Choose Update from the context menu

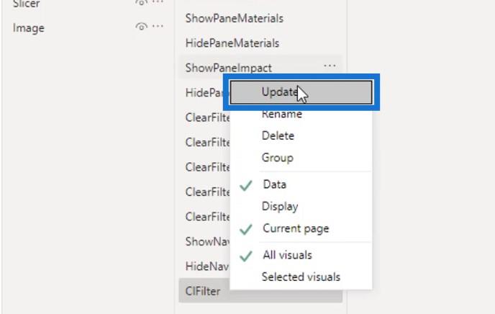[301, 92]
